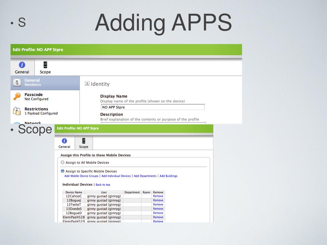The height and width of the screenshot is (245, 327).
Task: Remove device 12BogueD
Action: (x=158, y=213)
